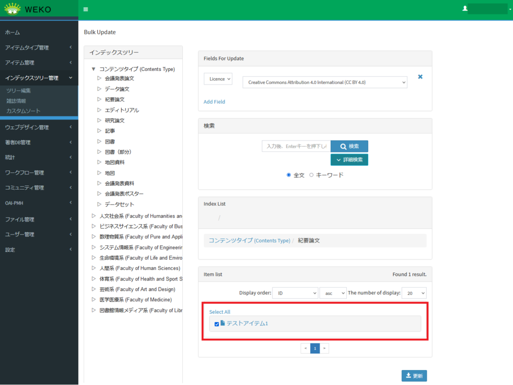Click the Add Field link

(214, 101)
